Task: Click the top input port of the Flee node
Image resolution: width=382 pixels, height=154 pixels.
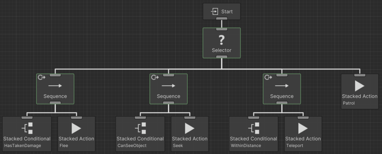Action: tap(76, 118)
